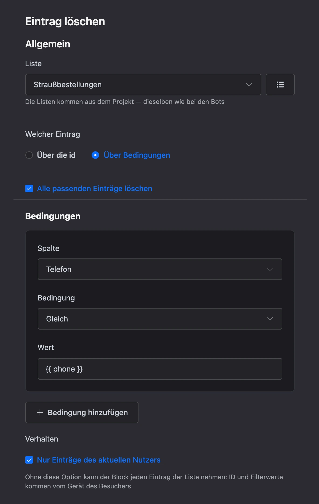319x504 pixels.
Task: Click the 'Welcher Eintrag' label
Action: (x=53, y=134)
